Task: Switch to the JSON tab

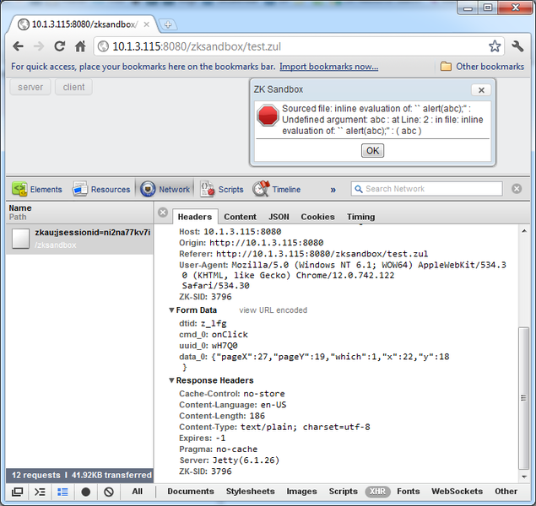Action: [x=279, y=217]
